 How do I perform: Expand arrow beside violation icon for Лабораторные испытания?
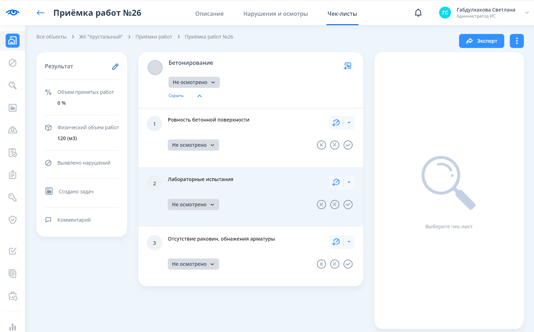pos(349,182)
